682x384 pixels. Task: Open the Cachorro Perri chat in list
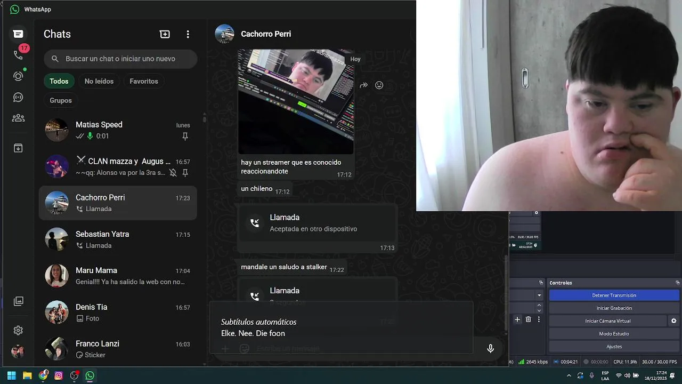(118, 203)
